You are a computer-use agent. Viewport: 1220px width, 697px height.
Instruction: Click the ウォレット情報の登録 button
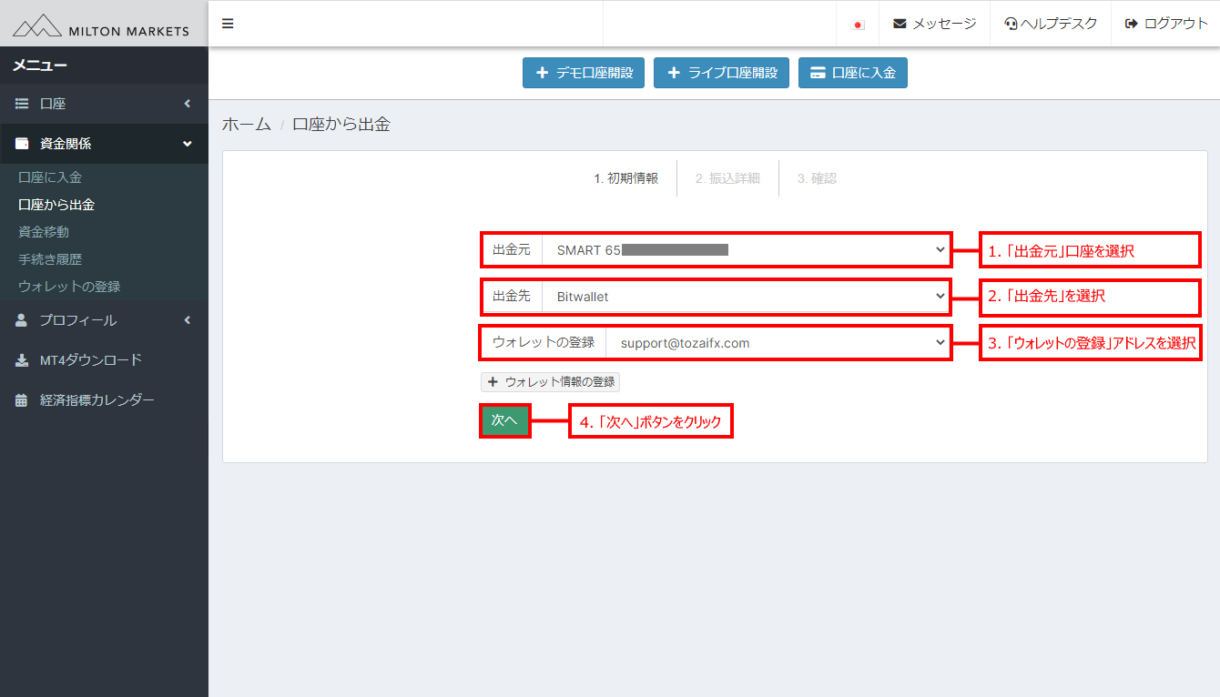point(551,382)
